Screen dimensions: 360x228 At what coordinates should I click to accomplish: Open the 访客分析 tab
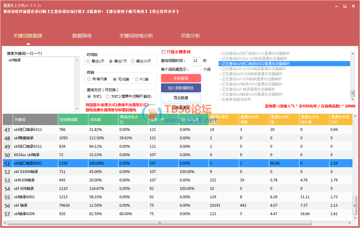pyautogui.click(x=190, y=36)
